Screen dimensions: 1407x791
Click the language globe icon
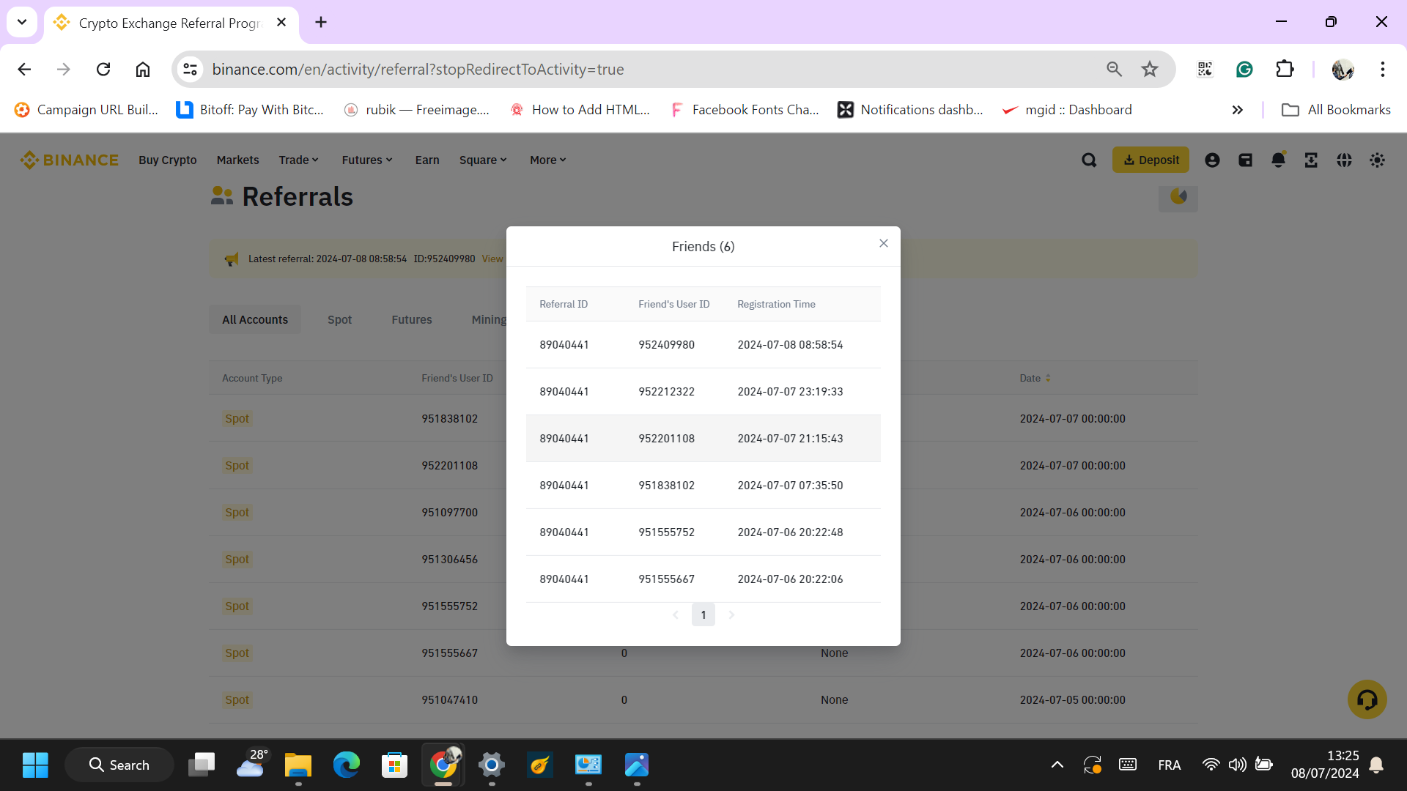(x=1344, y=160)
